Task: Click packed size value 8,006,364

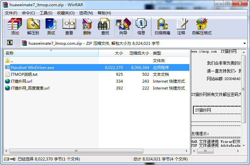Action: coord(140,68)
